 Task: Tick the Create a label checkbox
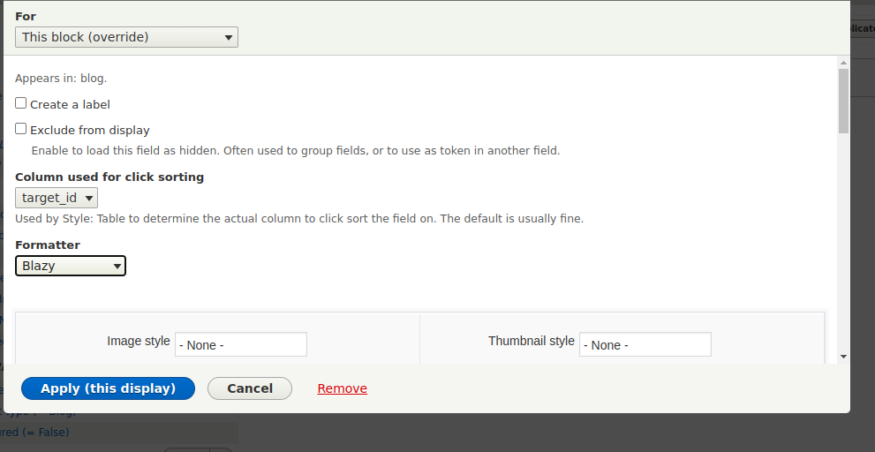tap(20, 103)
